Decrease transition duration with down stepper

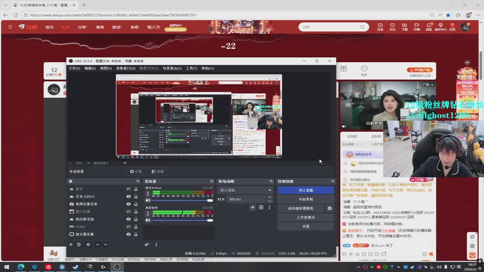click(269, 201)
